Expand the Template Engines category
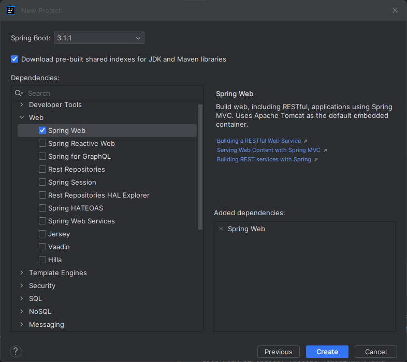This screenshot has width=407, height=362. pyautogui.click(x=22, y=273)
